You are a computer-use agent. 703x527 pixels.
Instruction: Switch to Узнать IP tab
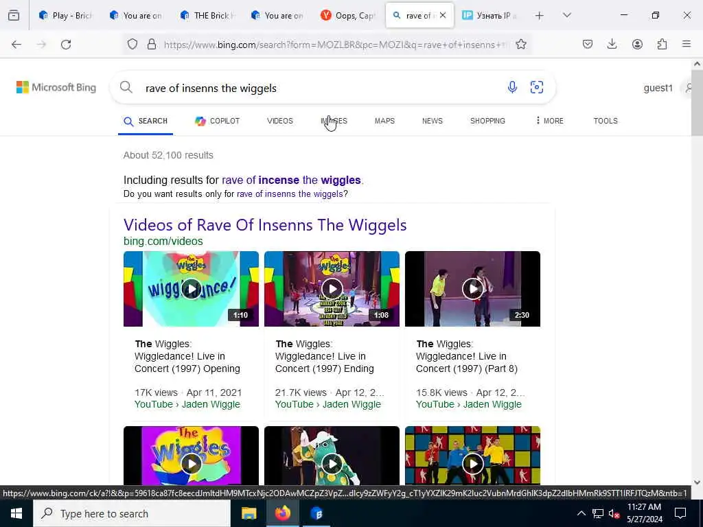pyautogui.click(x=489, y=16)
